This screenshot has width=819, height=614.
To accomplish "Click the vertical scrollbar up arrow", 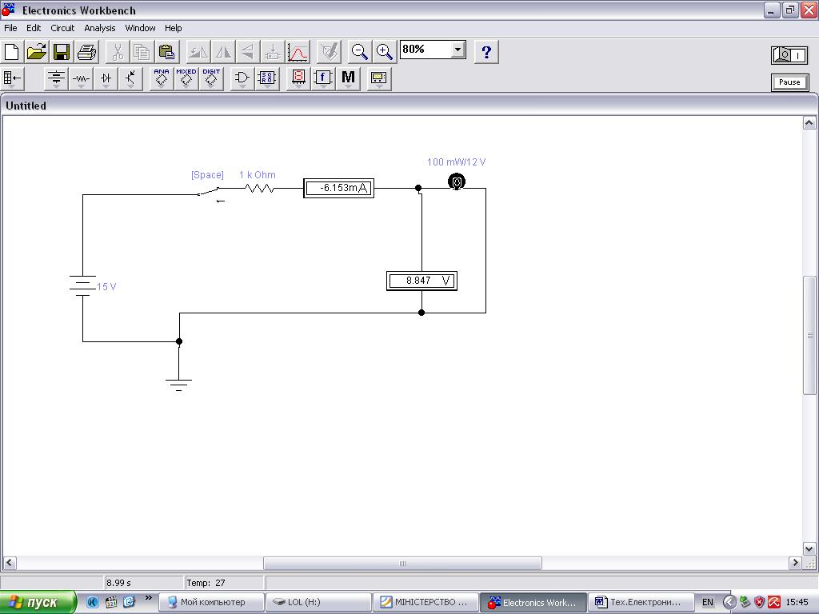I will click(x=809, y=123).
